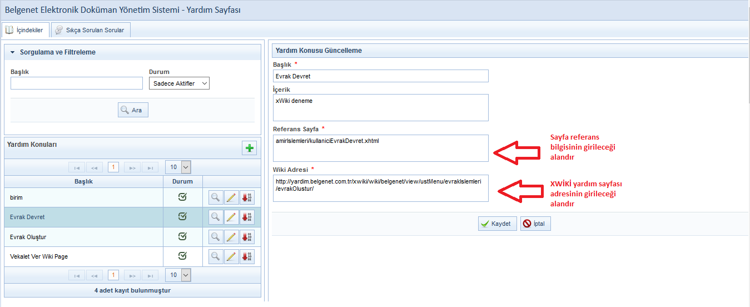The width and height of the screenshot is (750, 307).
Task: Click the Ara search button
Action: tap(133, 110)
